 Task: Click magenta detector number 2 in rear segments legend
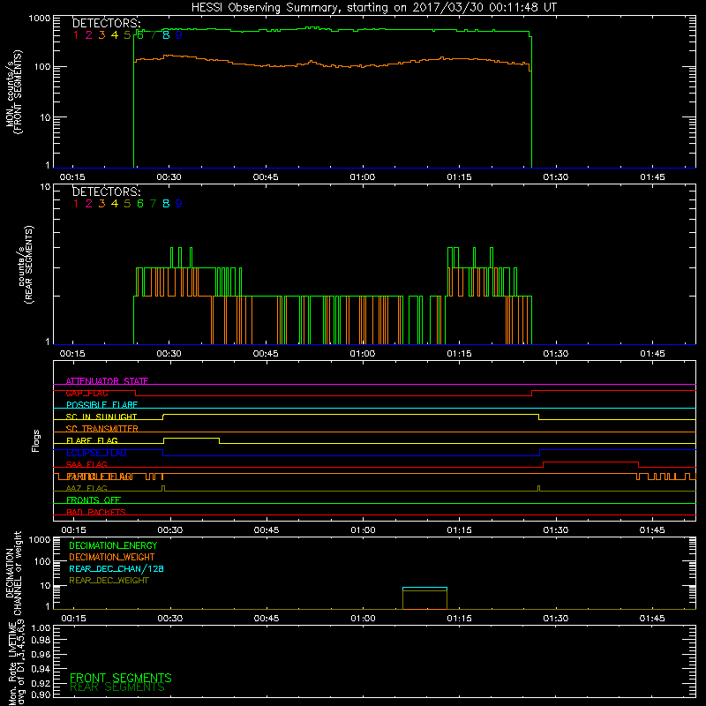(x=89, y=204)
